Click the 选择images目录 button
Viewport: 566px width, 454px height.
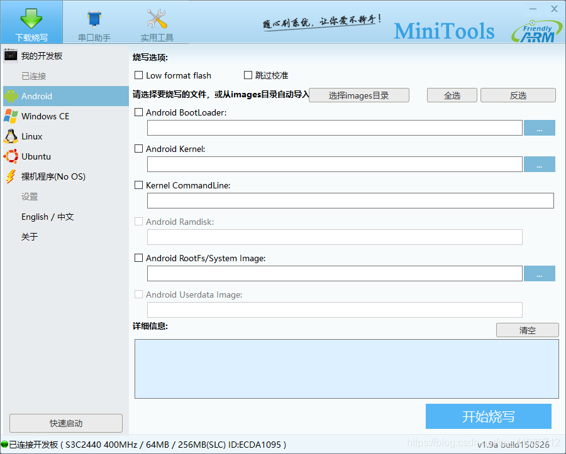[x=359, y=95]
